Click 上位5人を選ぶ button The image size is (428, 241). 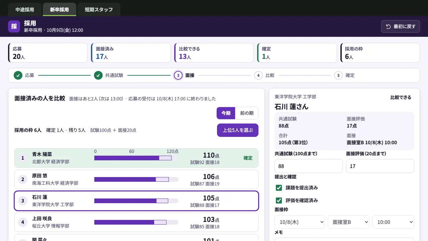pos(238,130)
